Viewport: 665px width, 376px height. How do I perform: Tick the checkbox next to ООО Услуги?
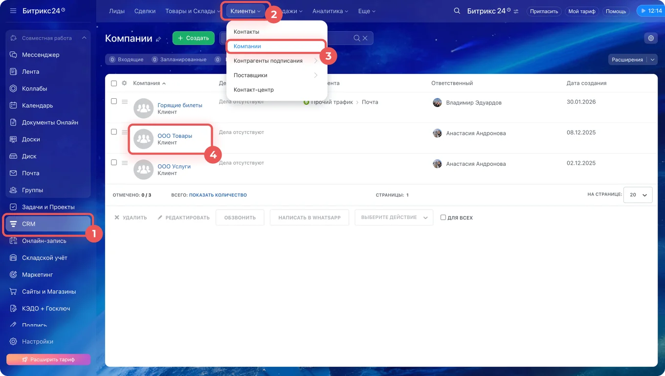114,162
